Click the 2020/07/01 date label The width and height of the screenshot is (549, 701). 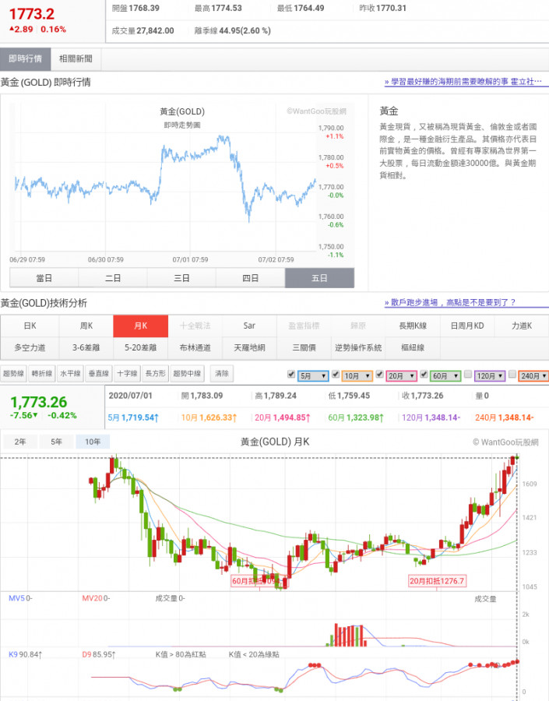click(x=131, y=396)
